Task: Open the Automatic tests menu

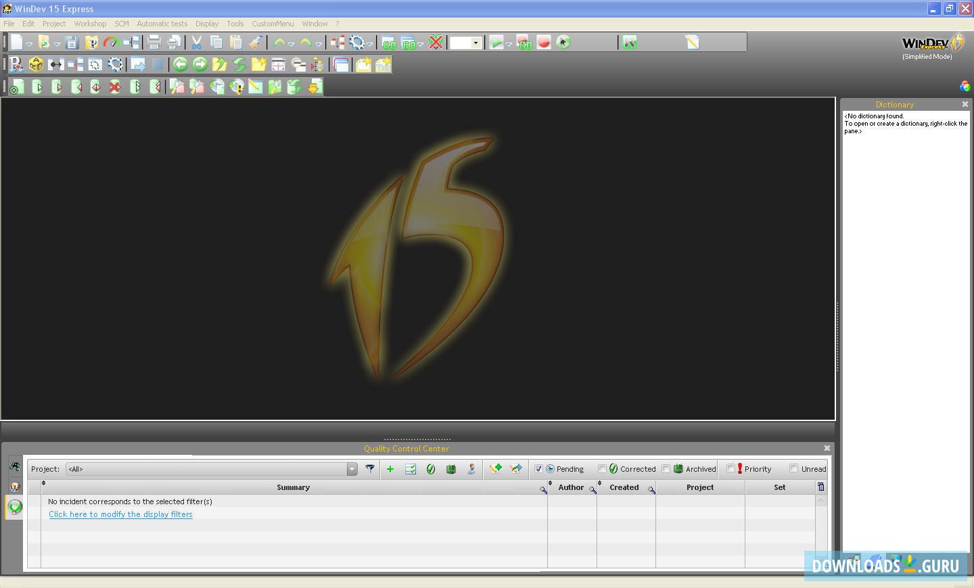Action: click(x=162, y=24)
